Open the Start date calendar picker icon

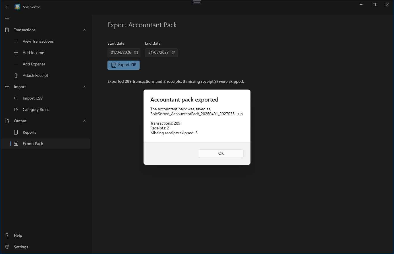click(x=136, y=53)
